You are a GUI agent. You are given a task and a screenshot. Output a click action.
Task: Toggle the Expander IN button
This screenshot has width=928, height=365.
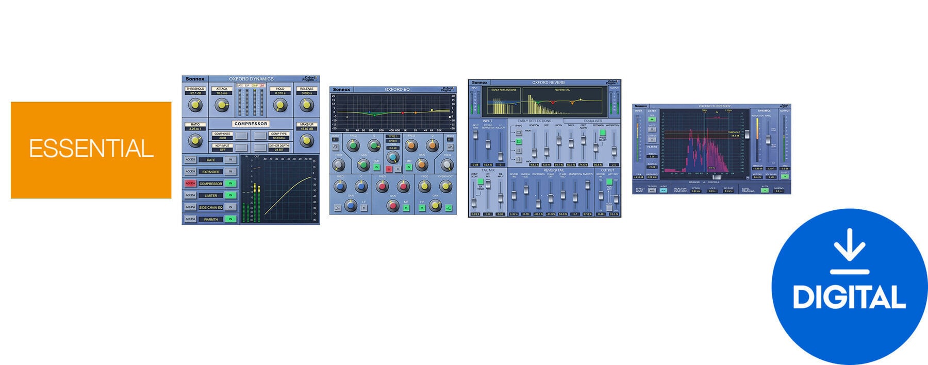tap(230, 171)
